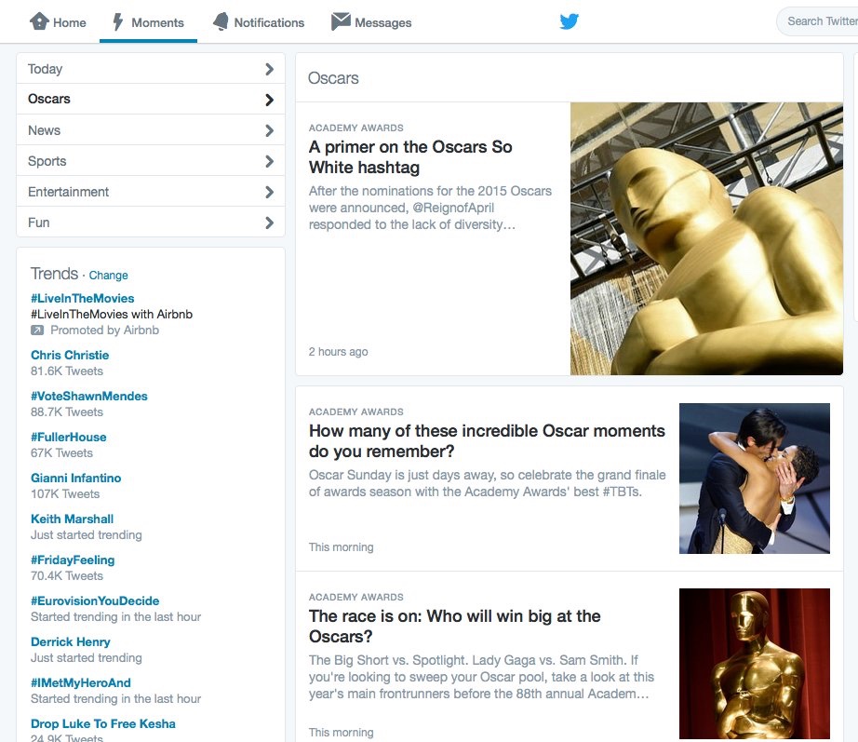
Task: Click the Moments lightning bolt icon
Action: 117,22
